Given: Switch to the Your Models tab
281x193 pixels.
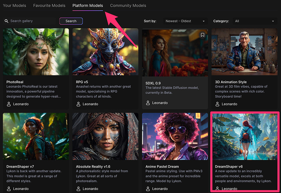Looking at the screenshot, I should (x=15, y=6).
